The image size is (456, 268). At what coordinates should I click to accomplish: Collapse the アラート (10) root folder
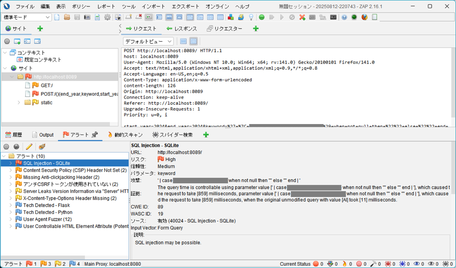pyautogui.click(x=4, y=156)
